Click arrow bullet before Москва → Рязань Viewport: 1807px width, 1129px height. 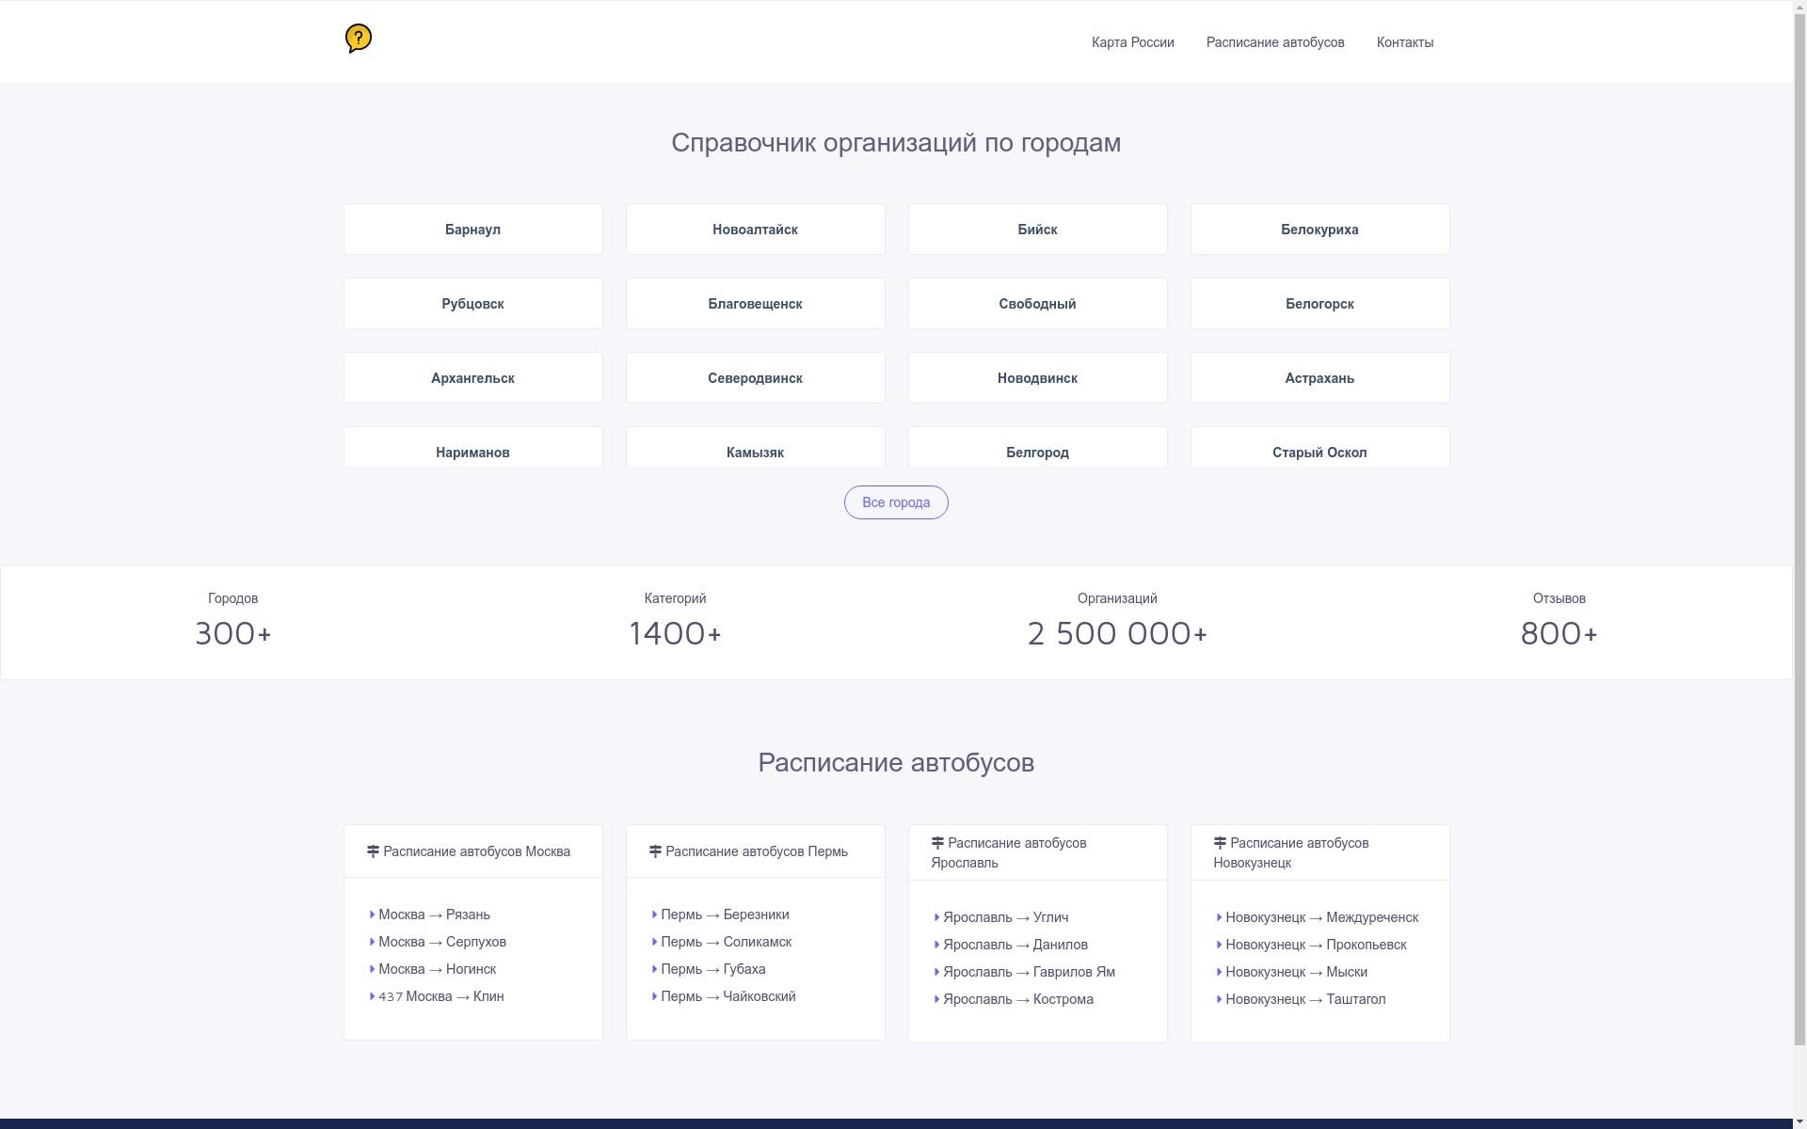(x=372, y=914)
